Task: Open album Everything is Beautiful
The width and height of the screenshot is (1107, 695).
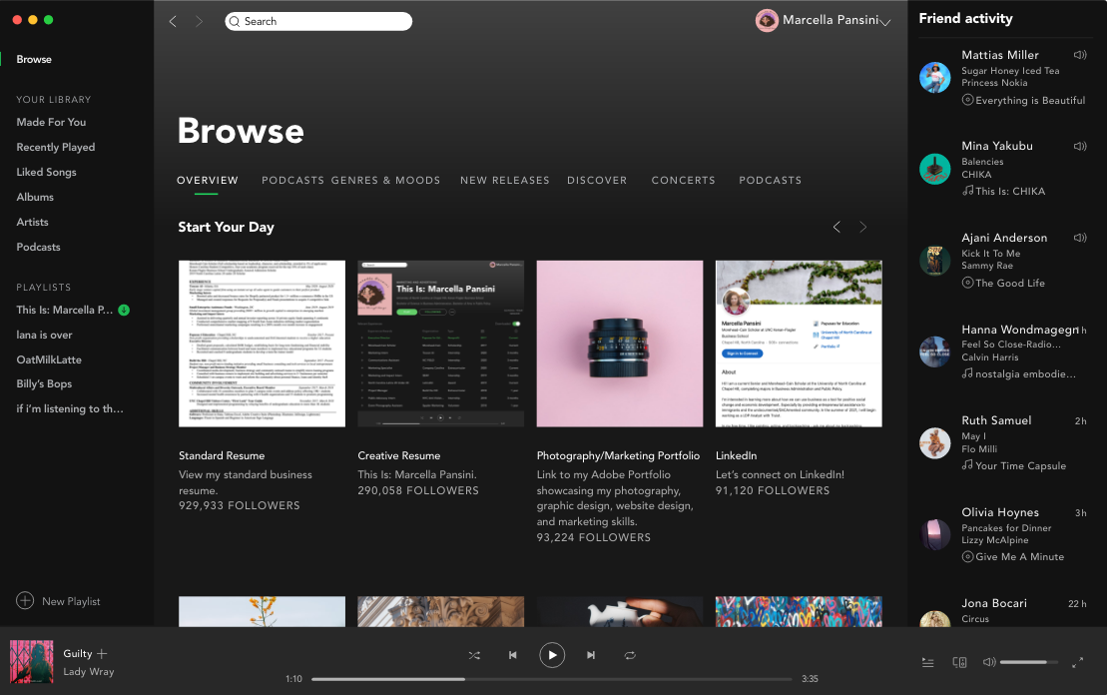Action: [1030, 100]
